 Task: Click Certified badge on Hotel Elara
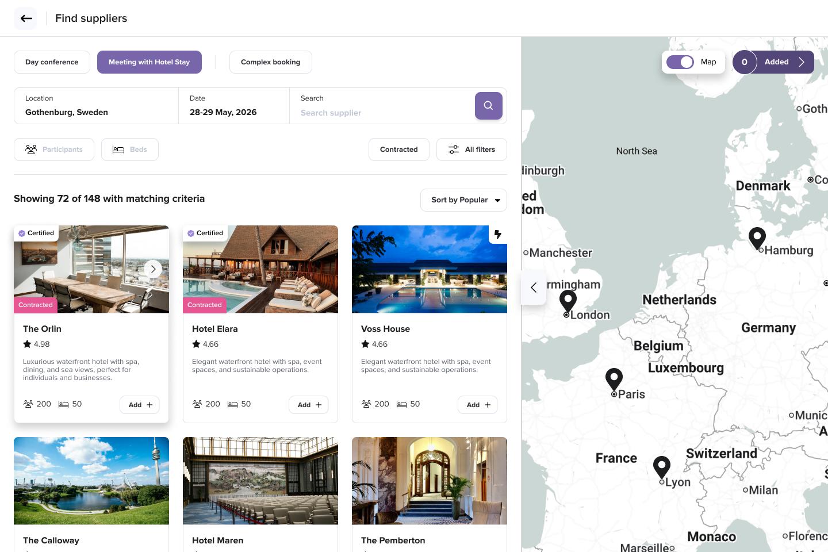205,233
